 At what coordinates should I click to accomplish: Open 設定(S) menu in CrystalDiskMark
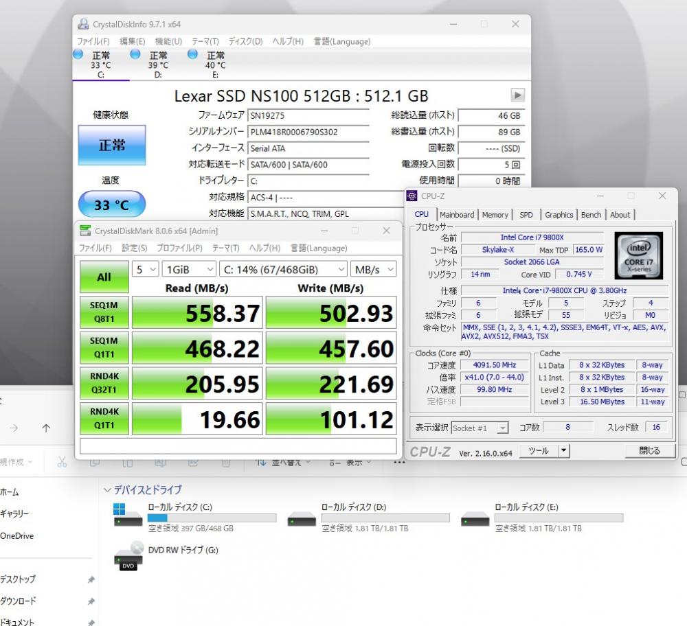(x=135, y=248)
